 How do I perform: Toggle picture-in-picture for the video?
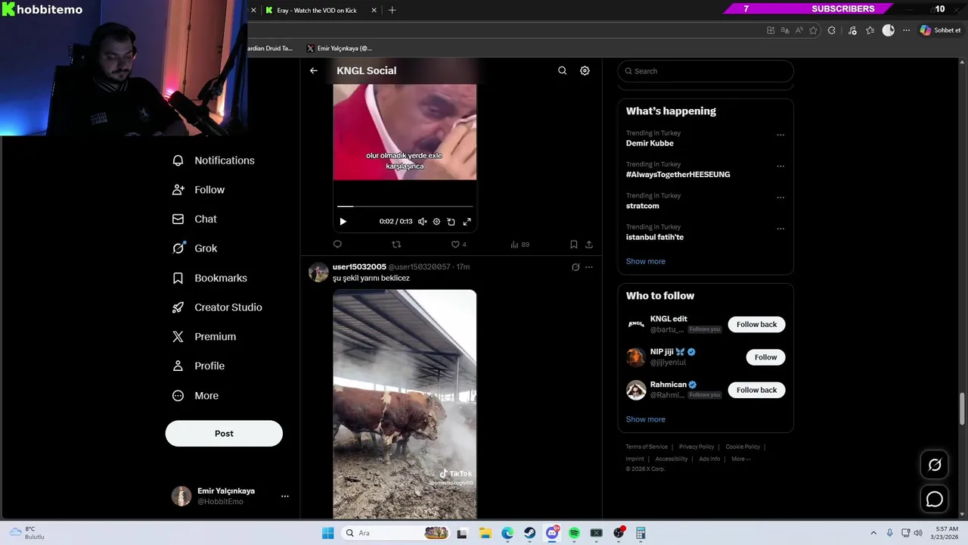(x=451, y=222)
